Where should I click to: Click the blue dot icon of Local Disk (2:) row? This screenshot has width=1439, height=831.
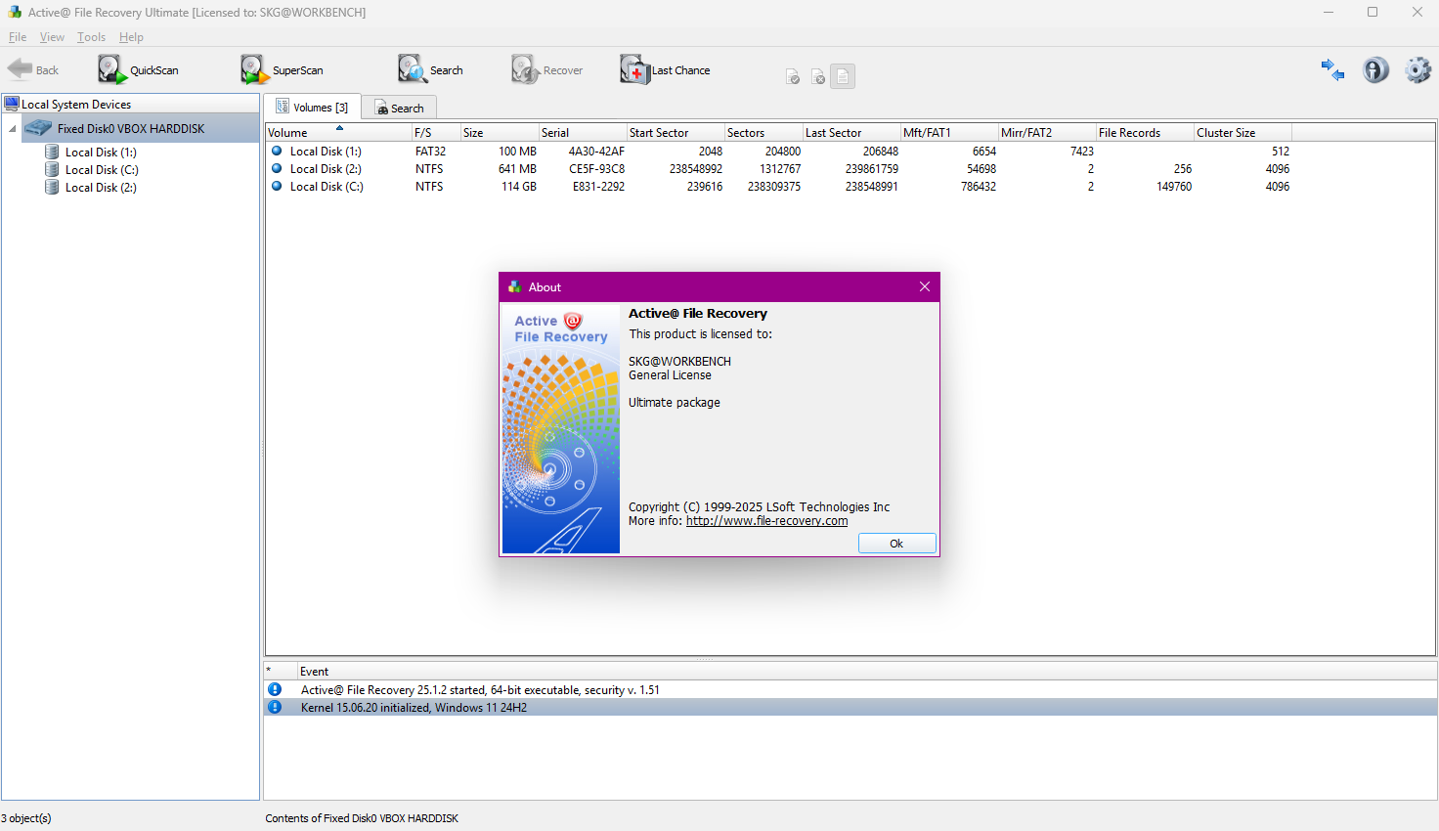point(277,169)
